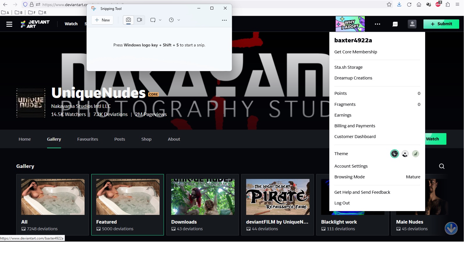The image size is (465, 261).
Task: Open Customer Dashboard
Action: [x=355, y=137]
